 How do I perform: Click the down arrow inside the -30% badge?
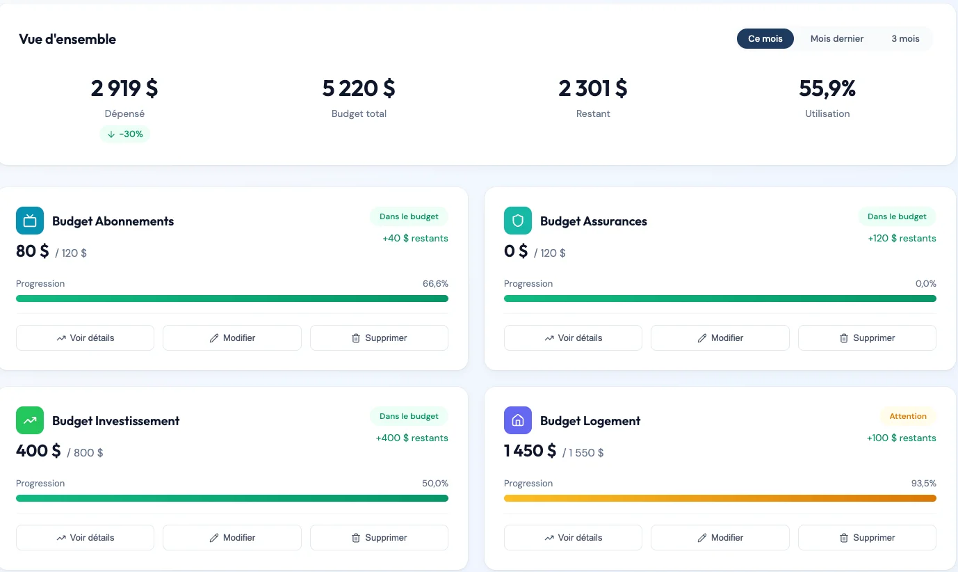pyautogui.click(x=112, y=134)
